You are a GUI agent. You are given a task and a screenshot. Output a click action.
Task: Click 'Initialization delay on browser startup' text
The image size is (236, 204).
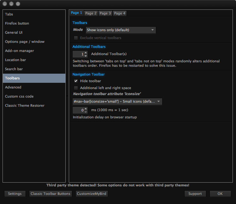tap(105, 117)
